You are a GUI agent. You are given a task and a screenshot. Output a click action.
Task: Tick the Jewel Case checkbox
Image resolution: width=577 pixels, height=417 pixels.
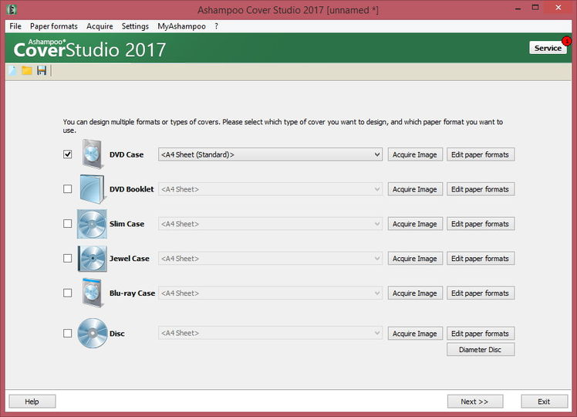point(67,258)
